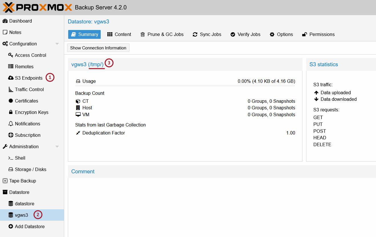Click the database icon beside 'datastore'
376x237 pixels.
coord(11,204)
